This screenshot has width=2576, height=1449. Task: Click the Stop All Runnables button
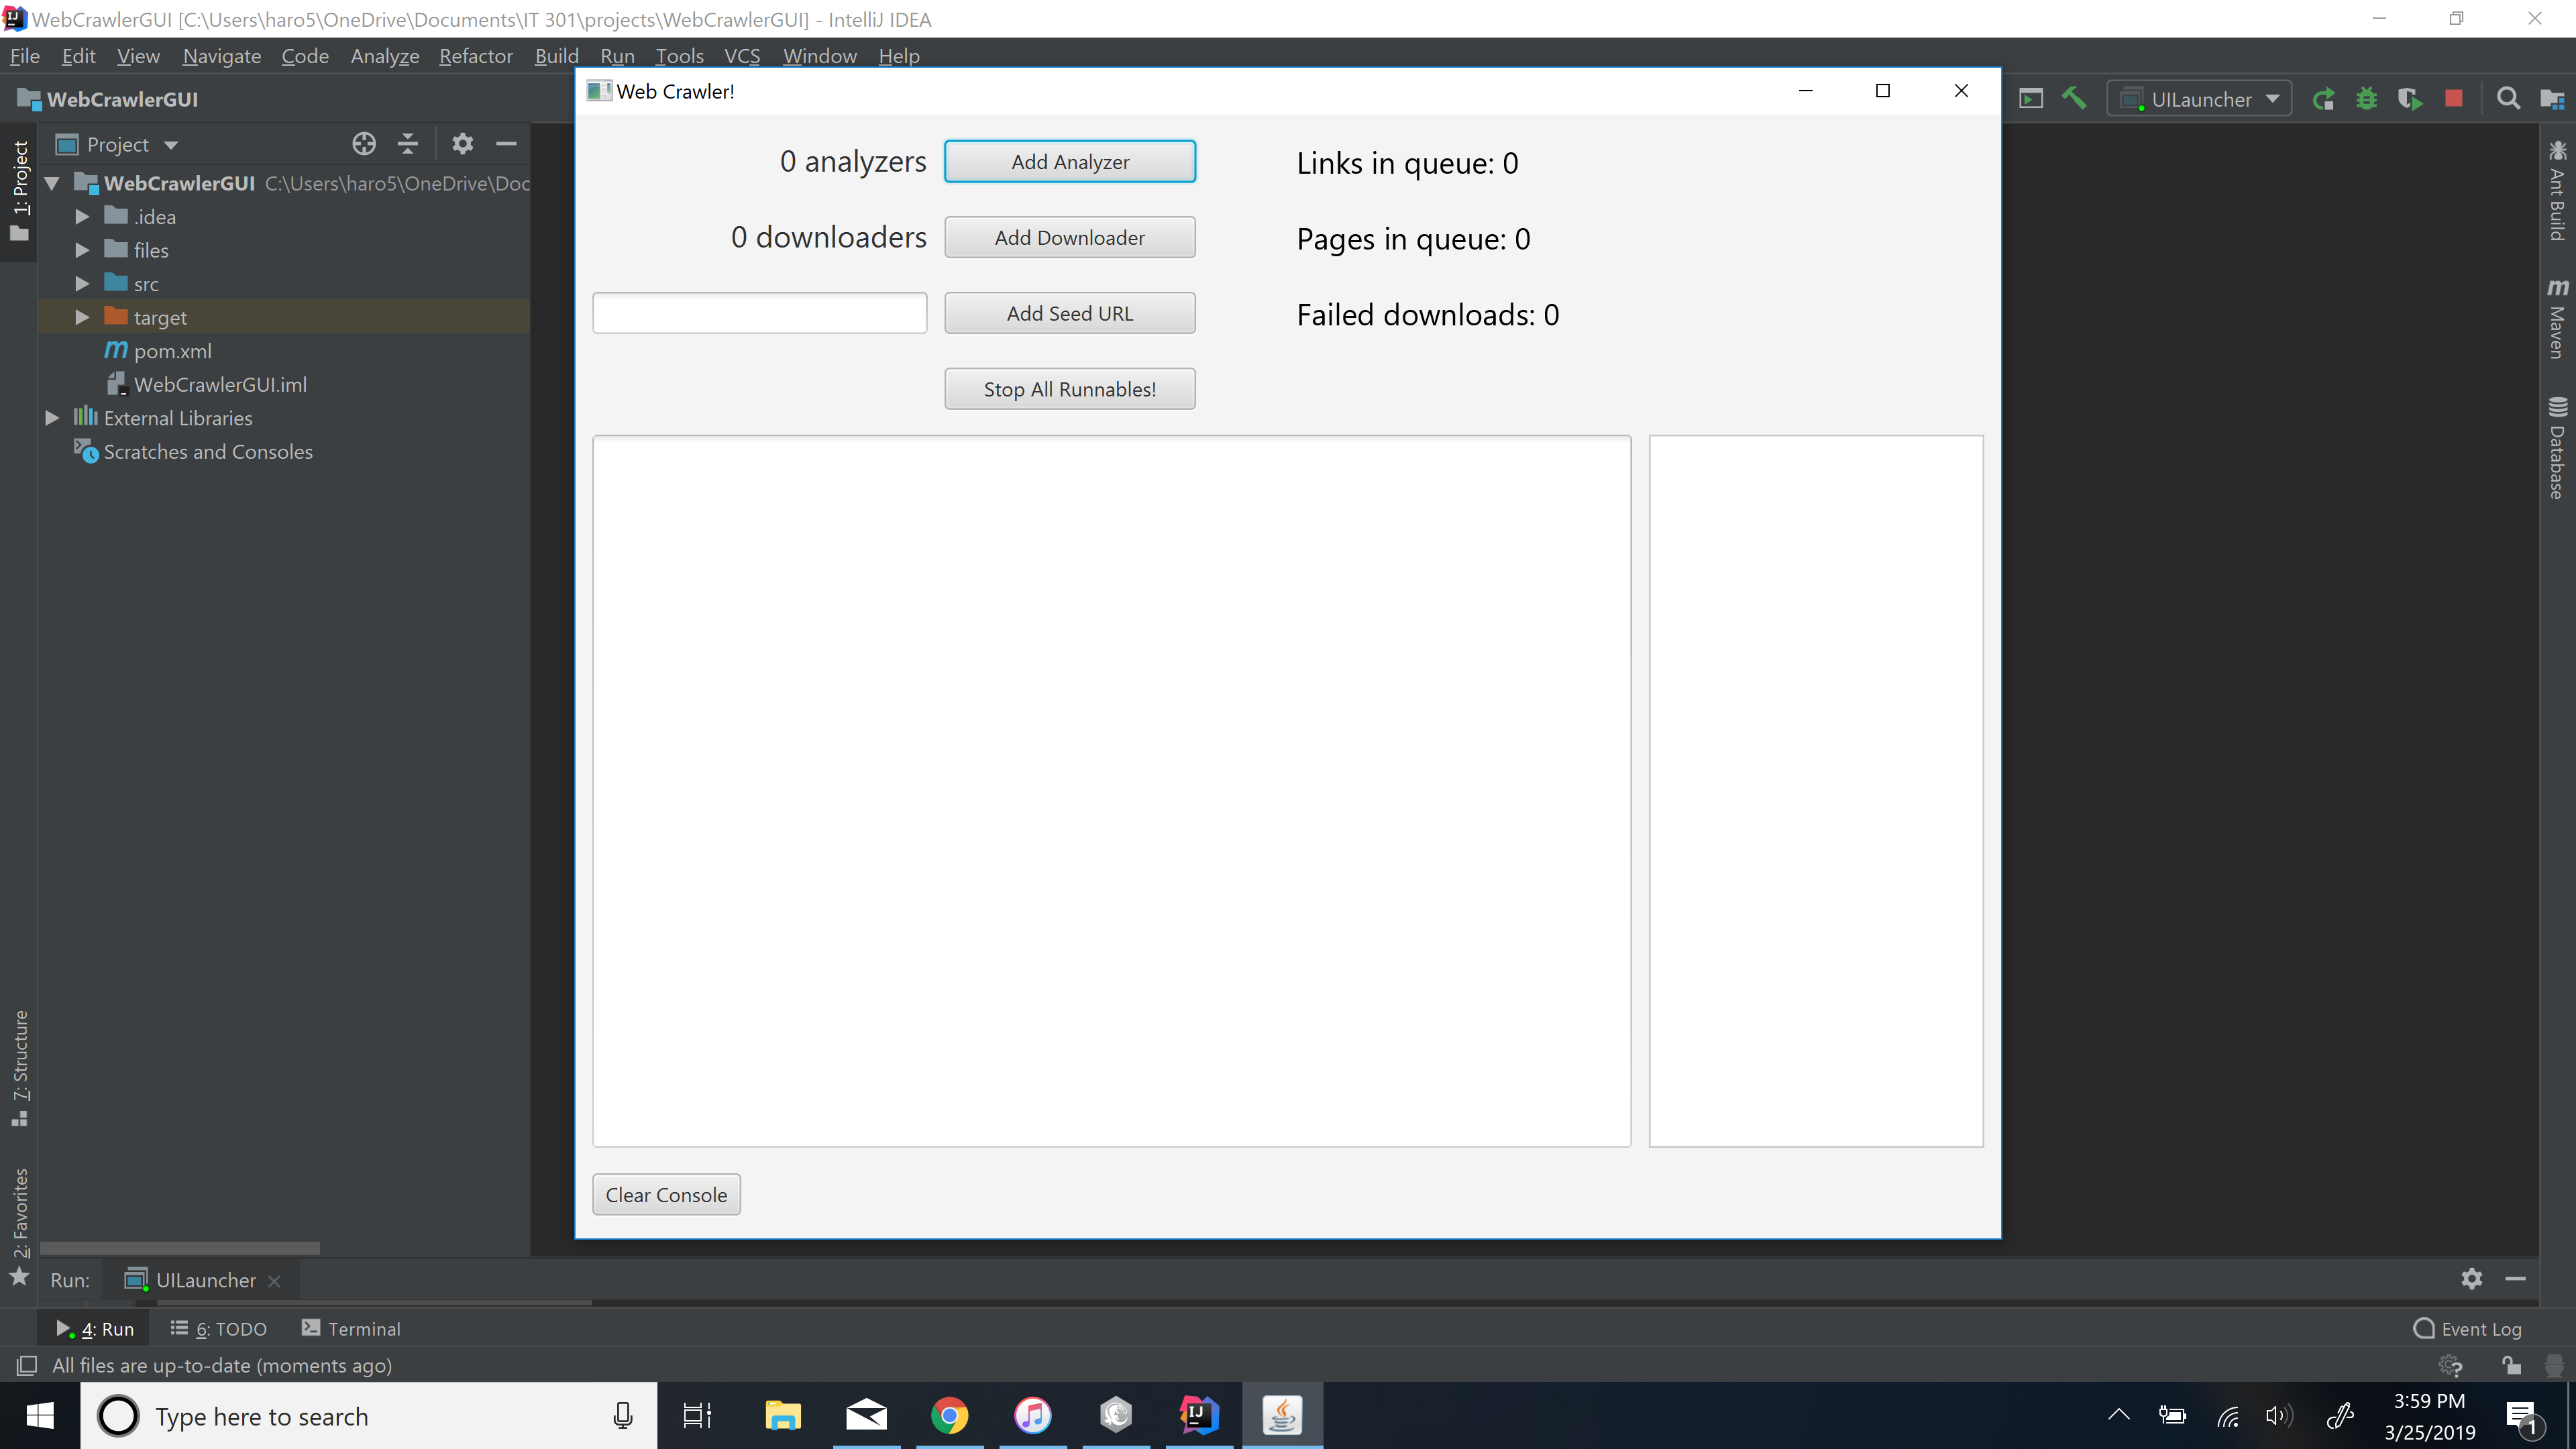1069,388
